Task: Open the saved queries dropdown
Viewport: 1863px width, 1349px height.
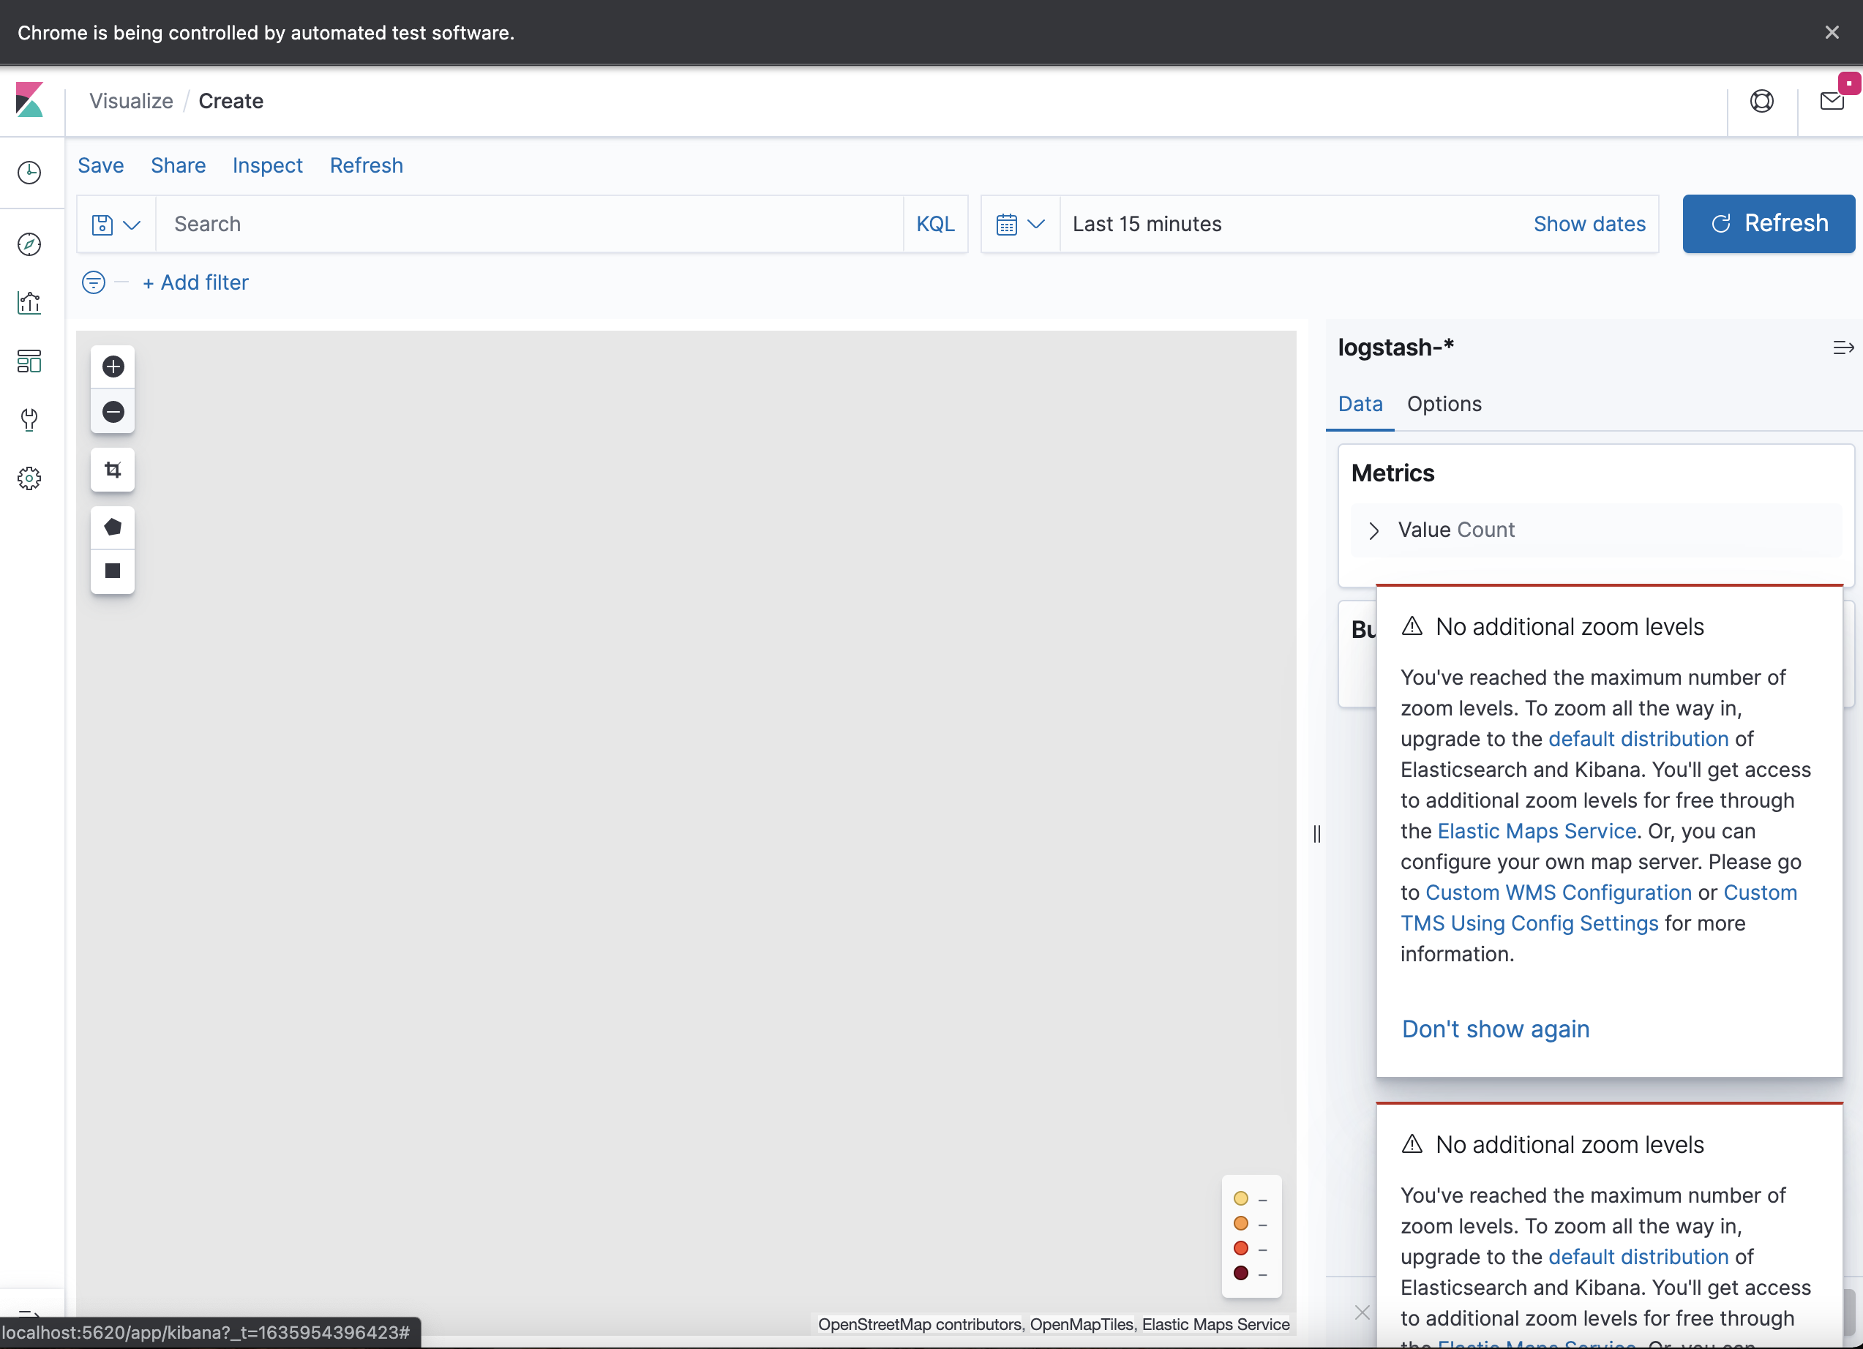Action: click(115, 224)
